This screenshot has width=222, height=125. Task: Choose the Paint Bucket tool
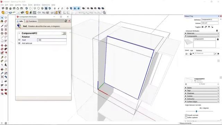point(2,21)
